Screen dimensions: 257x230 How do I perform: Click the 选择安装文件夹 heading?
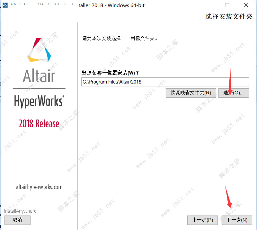(x=229, y=16)
